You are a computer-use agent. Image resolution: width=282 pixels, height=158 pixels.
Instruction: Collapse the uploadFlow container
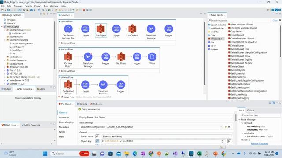coord(60,22)
